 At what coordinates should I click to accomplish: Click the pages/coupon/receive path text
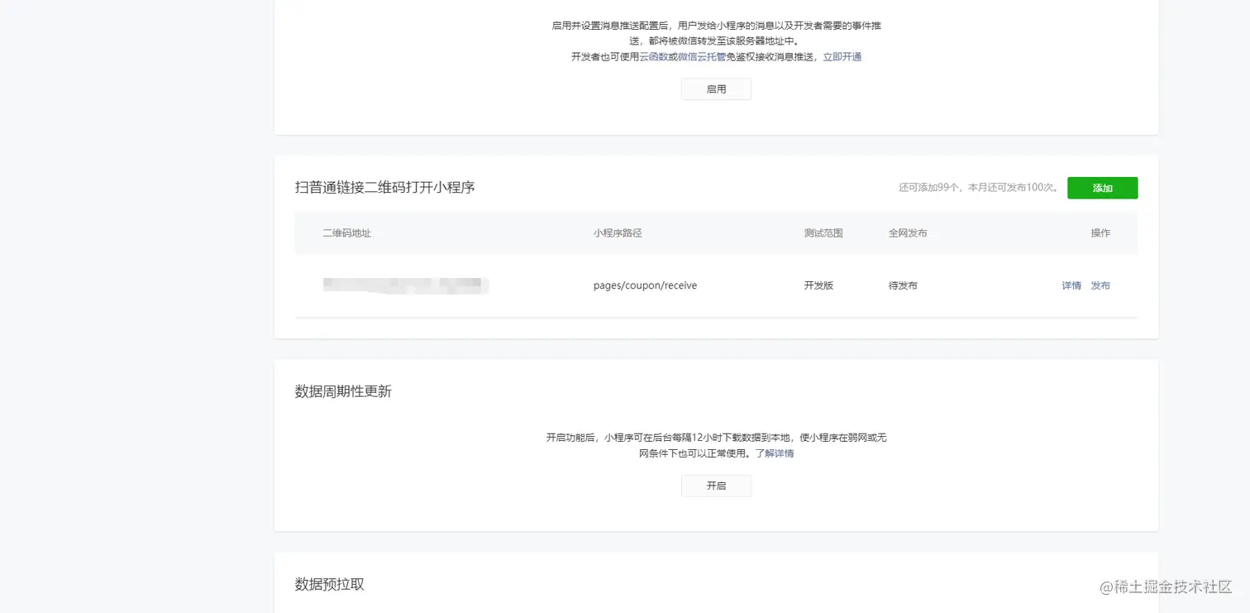645,285
